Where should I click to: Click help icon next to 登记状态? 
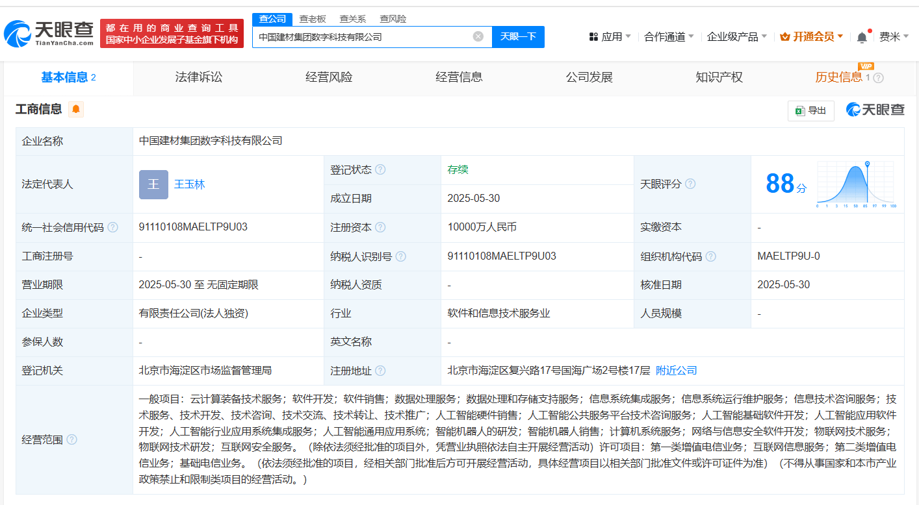(380, 169)
